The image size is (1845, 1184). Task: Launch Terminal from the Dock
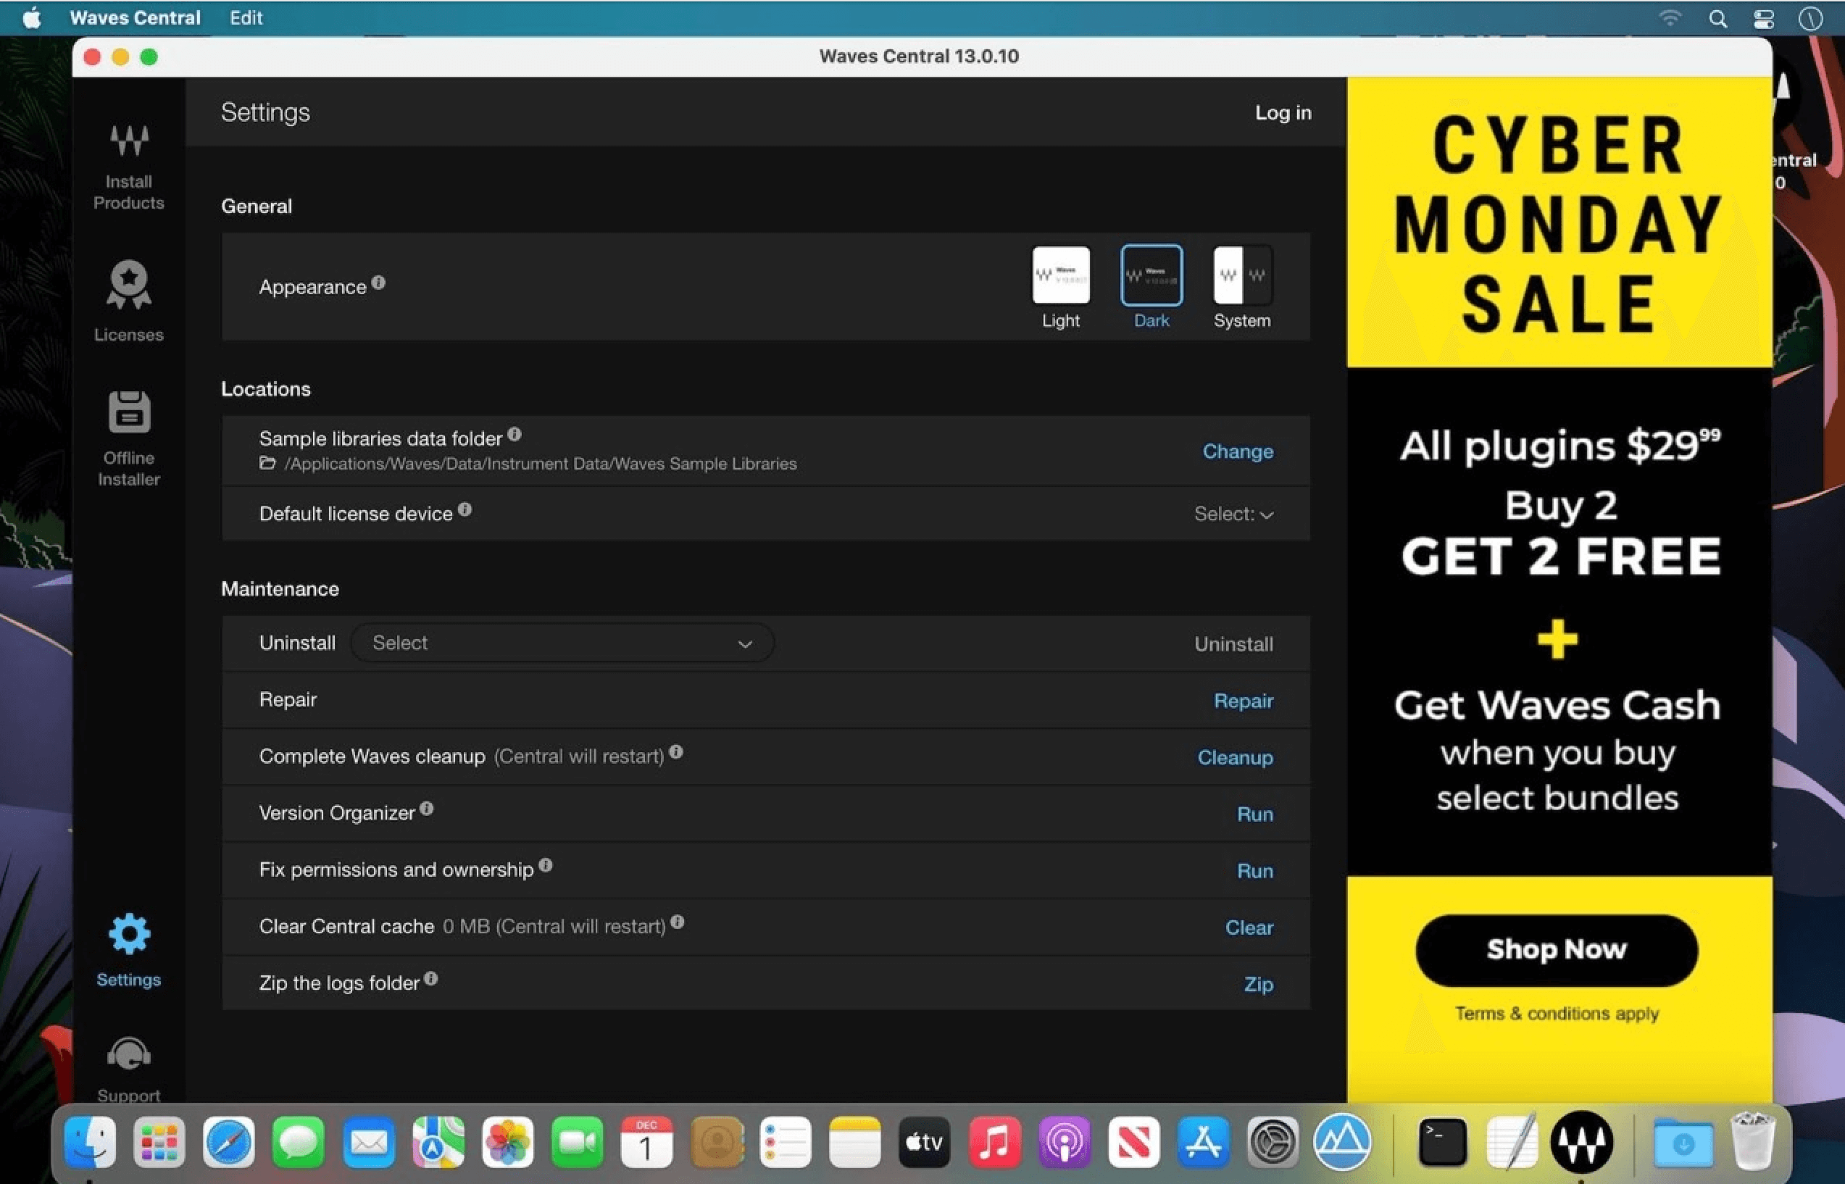click(1442, 1142)
